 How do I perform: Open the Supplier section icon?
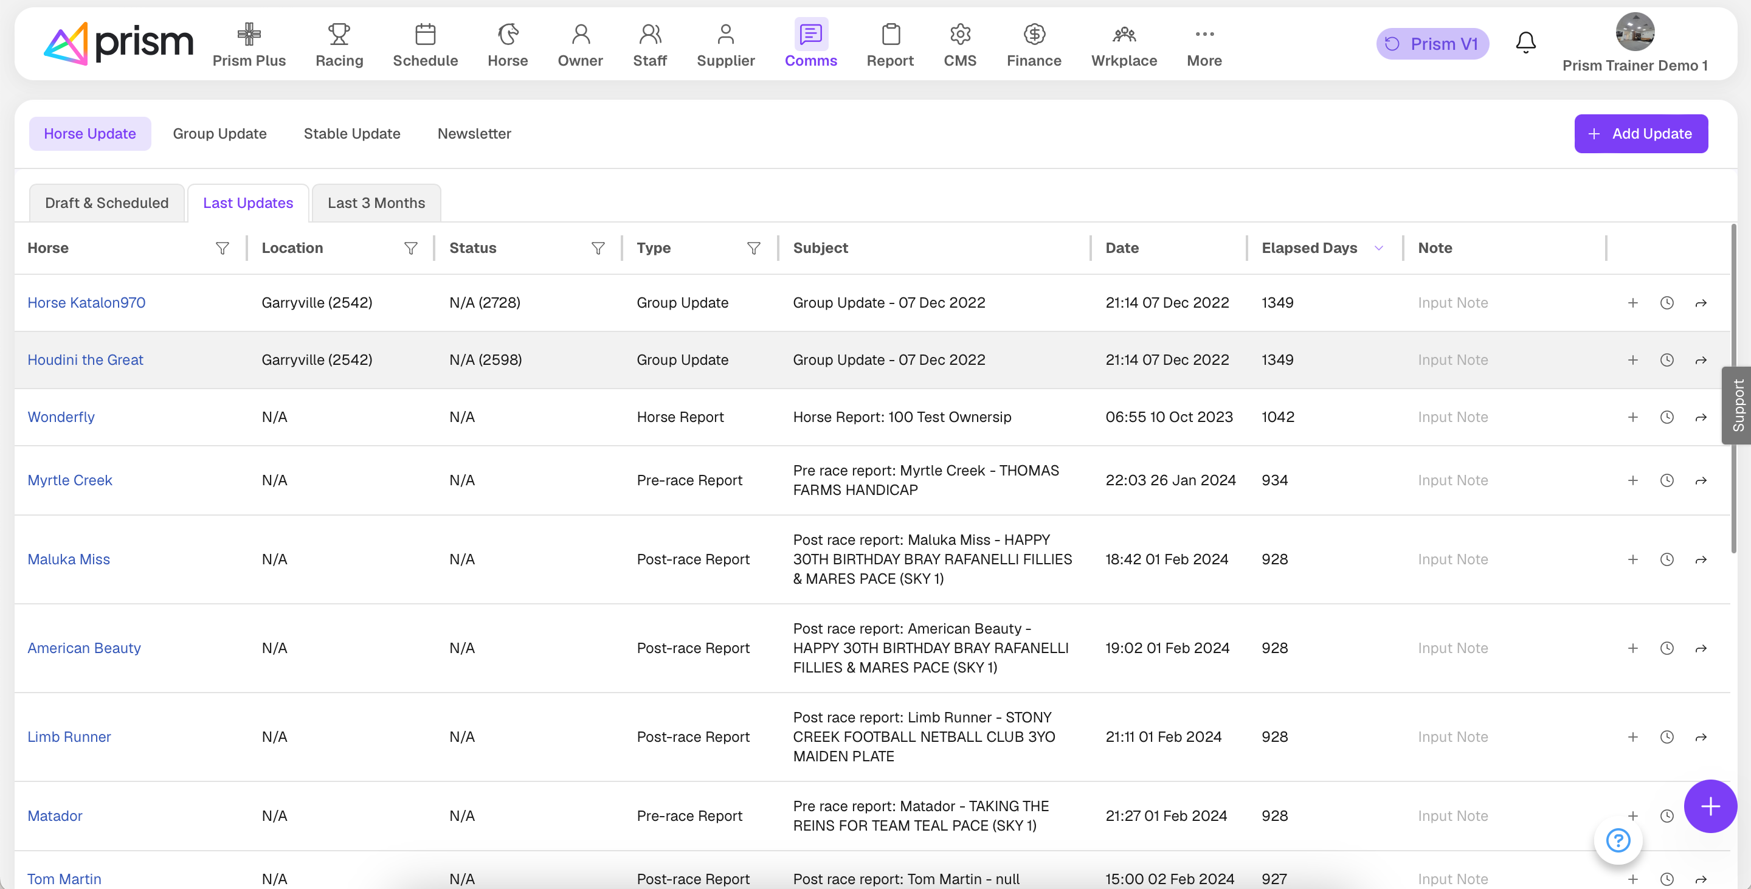click(726, 34)
